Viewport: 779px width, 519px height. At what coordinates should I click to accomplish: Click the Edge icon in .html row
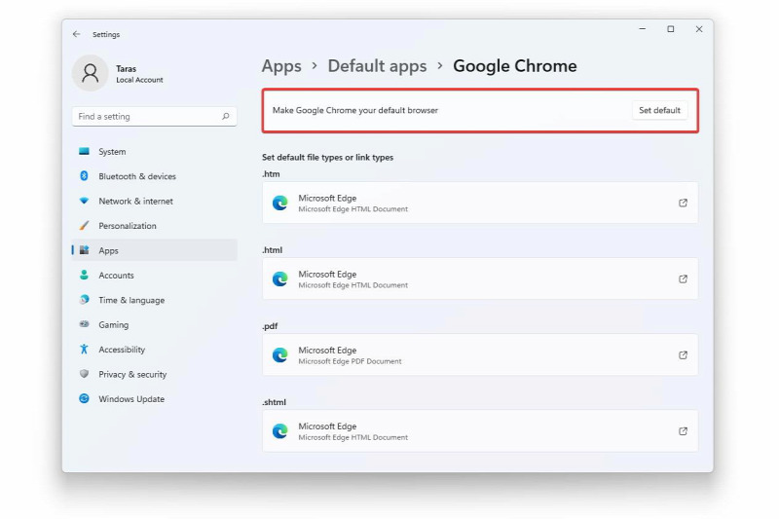point(279,278)
